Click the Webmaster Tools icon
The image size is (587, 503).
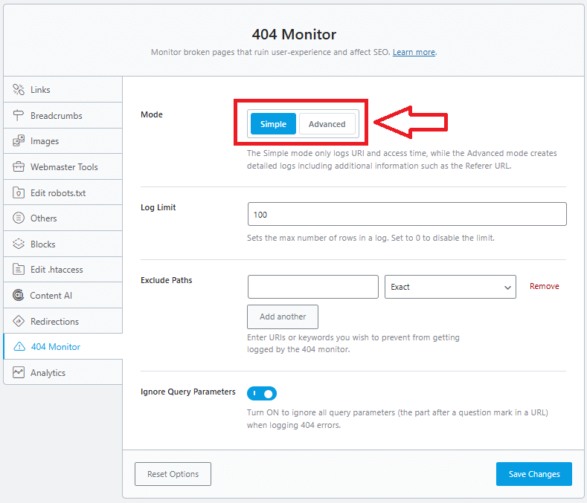click(x=19, y=167)
